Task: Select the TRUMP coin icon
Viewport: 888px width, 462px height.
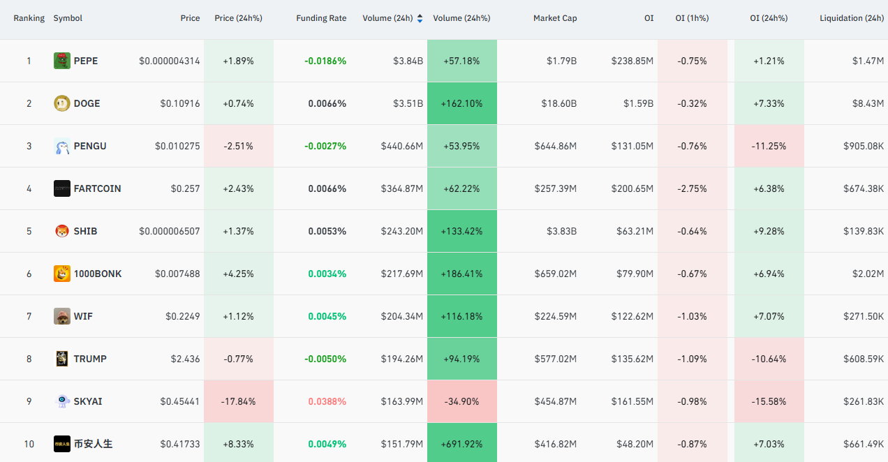Action: (x=62, y=359)
